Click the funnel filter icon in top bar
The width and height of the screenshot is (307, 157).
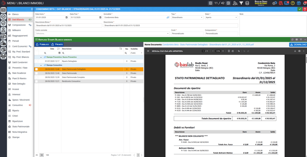pos(241,3)
